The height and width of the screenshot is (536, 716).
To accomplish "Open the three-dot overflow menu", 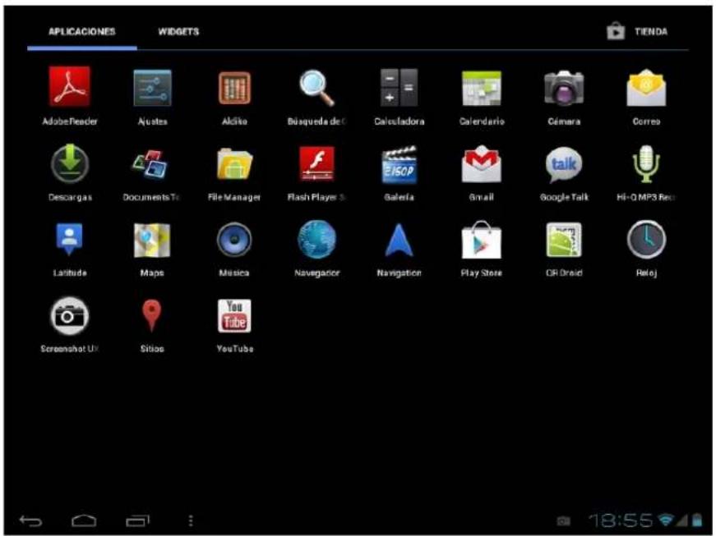I will (191, 520).
